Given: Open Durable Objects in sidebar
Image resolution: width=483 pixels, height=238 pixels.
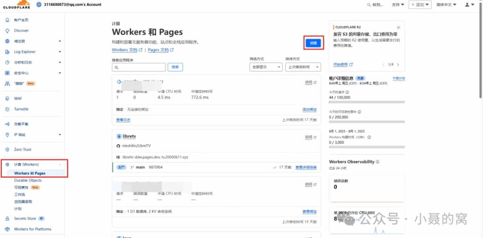Looking at the screenshot, I should tap(28, 181).
